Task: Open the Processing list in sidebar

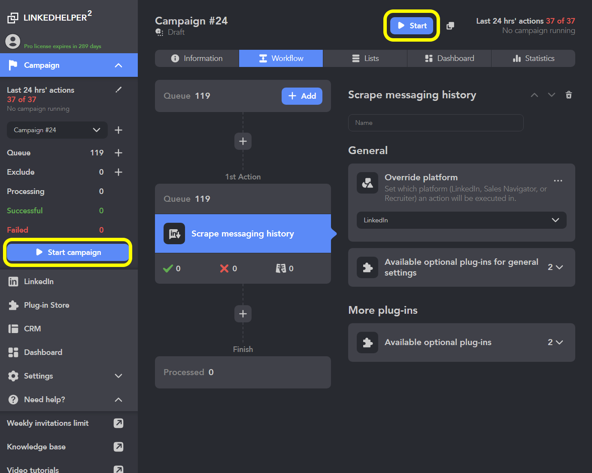Action: pyautogui.click(x=55, y=191)
